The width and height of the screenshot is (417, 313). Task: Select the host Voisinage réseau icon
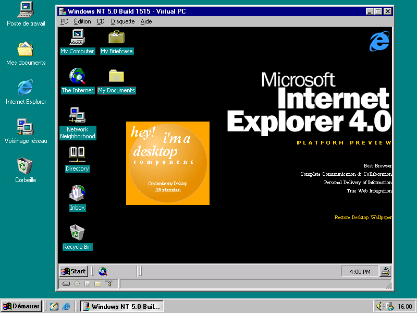point(26,127)
